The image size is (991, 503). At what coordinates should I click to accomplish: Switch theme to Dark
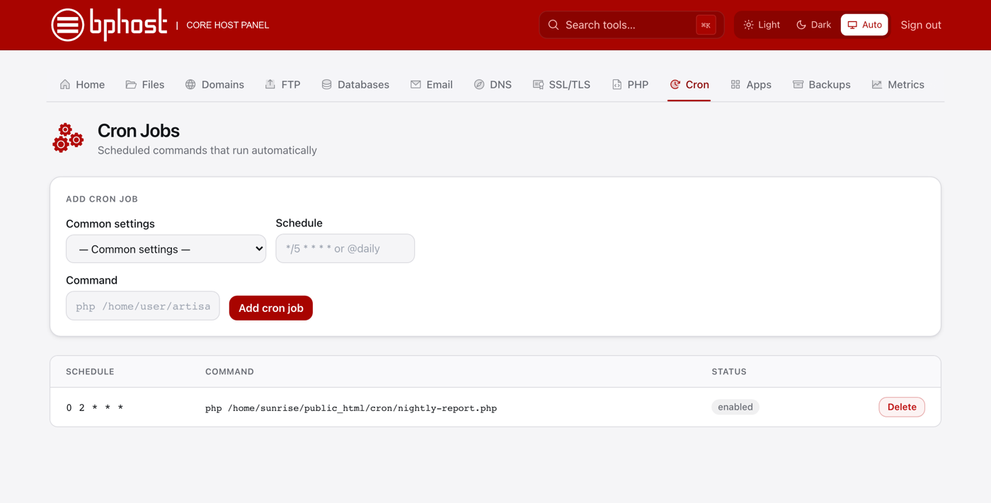tap(813, 25)
